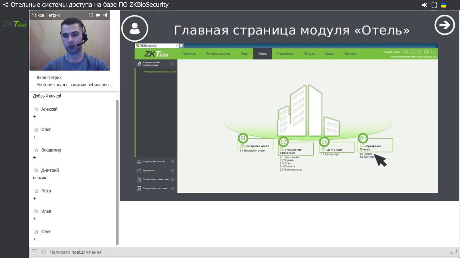
Task: Expand the Управление комнатами sidebar section
Action: [172, 180]
